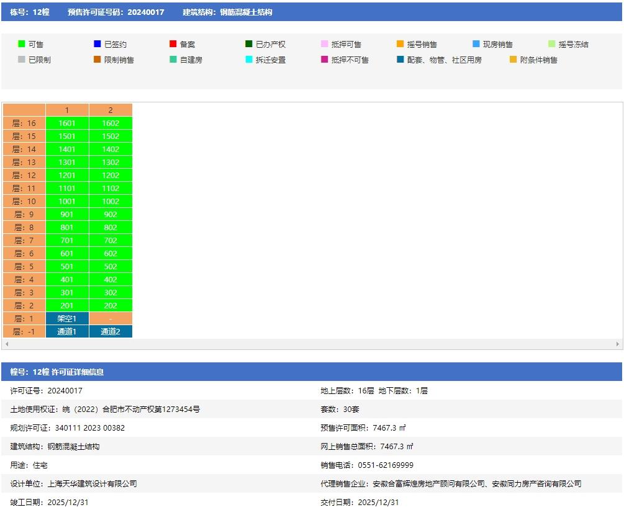This screenshot has width=624, height=515.
Task: Click unit 1101 cell
Action: tap(67, 189)
